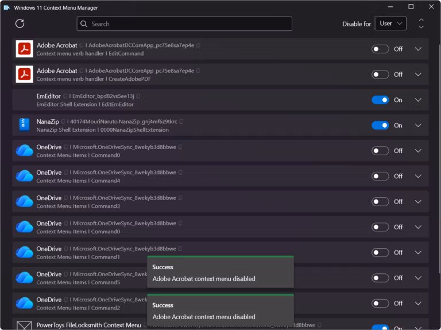The image size is (441, 330).
Task: Expand the OneDrive Command1 row
Action: pos(418,253)
